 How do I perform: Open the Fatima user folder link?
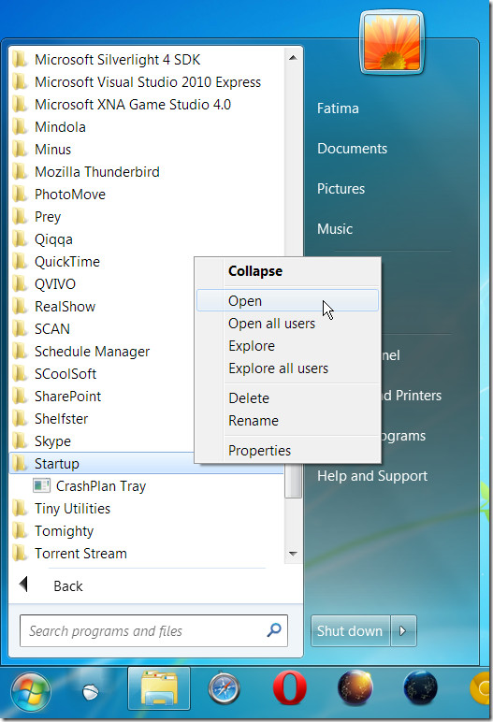pos(338,108)
